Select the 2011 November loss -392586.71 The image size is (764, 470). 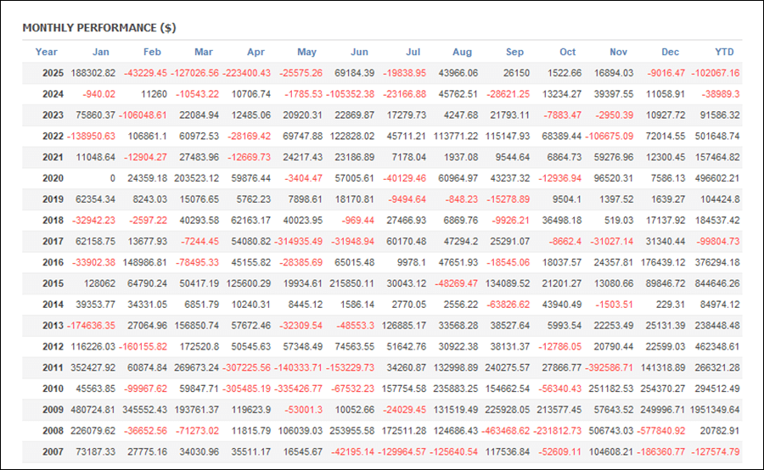point(606,367)
